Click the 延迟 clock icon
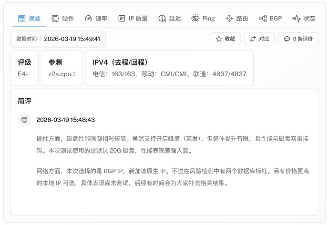The height and width of the screenshot is (225, 329). click(x=162, y=19)
